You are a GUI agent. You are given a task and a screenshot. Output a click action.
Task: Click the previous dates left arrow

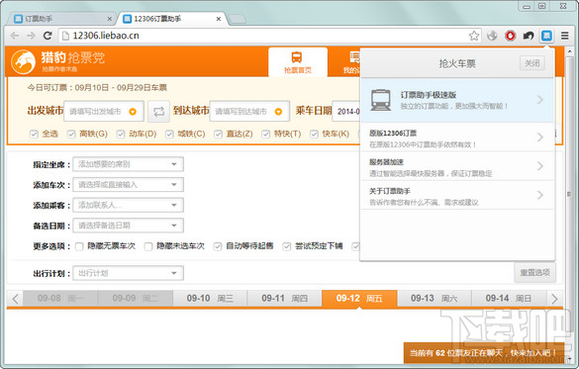(15, 299)
